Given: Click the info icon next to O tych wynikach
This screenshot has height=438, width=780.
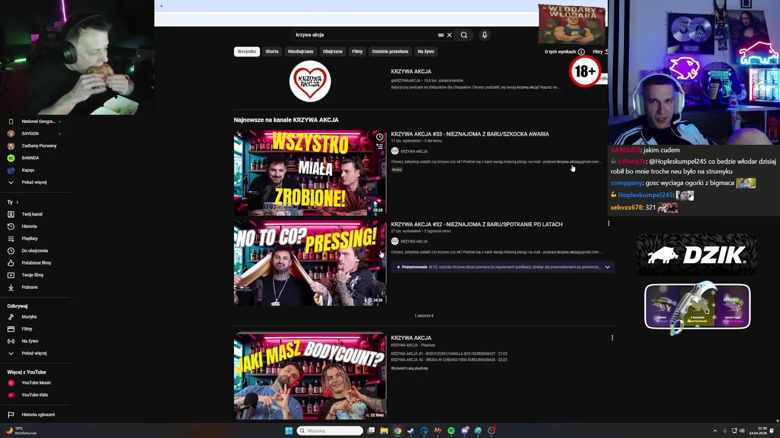Looking at the screenshot, I should pyautogui.click(x=581, y=52).
